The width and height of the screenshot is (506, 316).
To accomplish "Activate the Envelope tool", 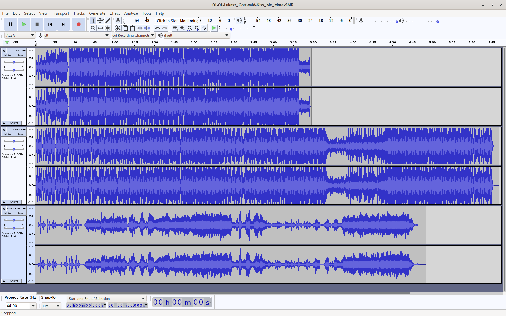I will coord(100,21).
